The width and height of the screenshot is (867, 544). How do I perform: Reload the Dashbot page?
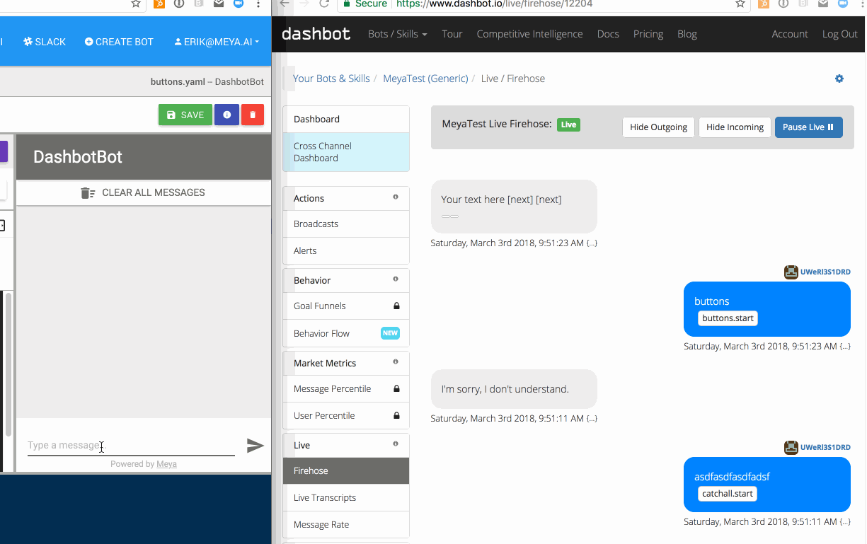click(x=324, y=4)
